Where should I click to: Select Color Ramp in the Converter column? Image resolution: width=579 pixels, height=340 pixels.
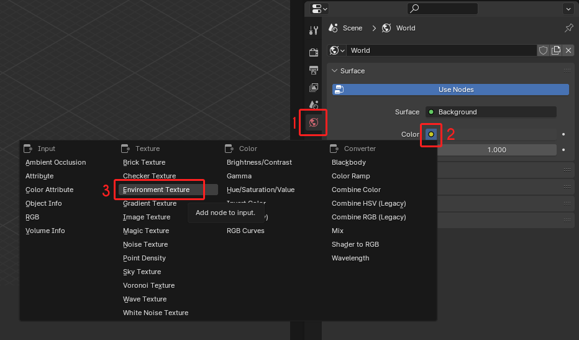pos(350,176)
